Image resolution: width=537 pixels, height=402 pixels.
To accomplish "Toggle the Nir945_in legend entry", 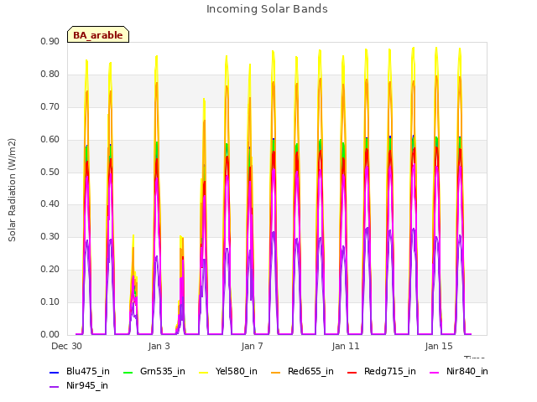I will click(79, 385).
